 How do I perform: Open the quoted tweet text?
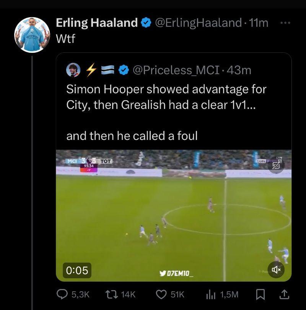coord(166,112)
